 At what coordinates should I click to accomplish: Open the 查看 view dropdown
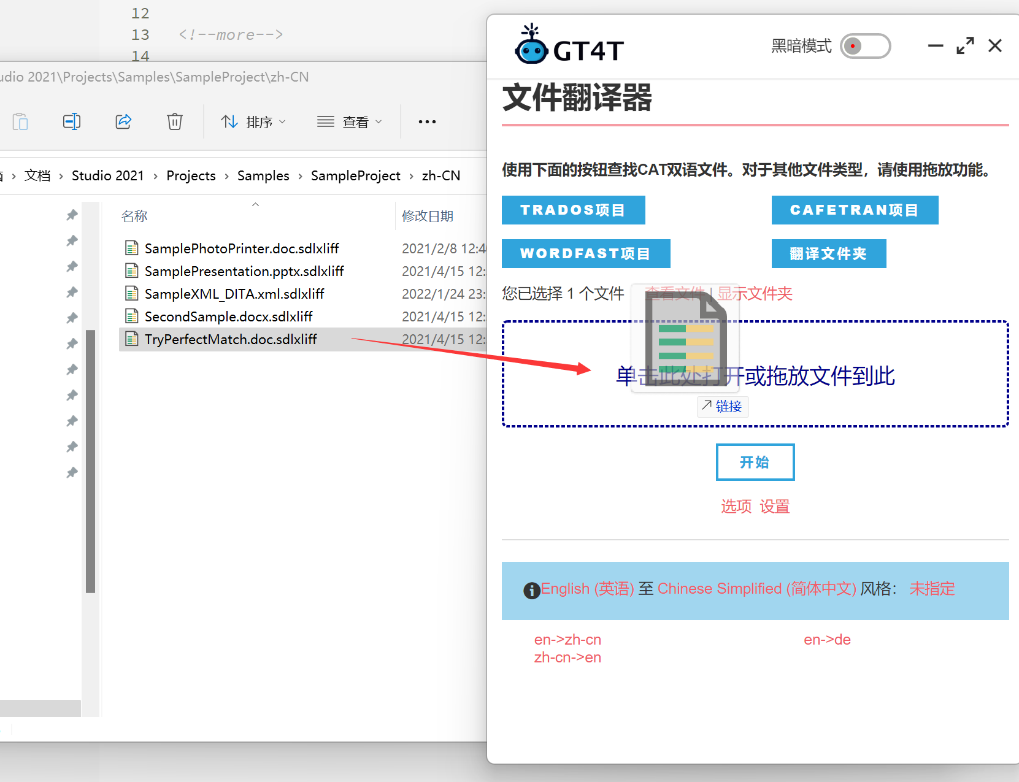[x=350, y=122]
